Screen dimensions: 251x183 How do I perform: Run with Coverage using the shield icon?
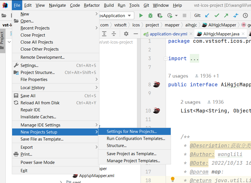[160, 16]
